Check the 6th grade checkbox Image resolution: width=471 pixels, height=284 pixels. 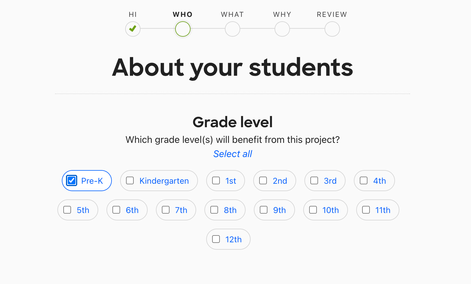point(117,210)
